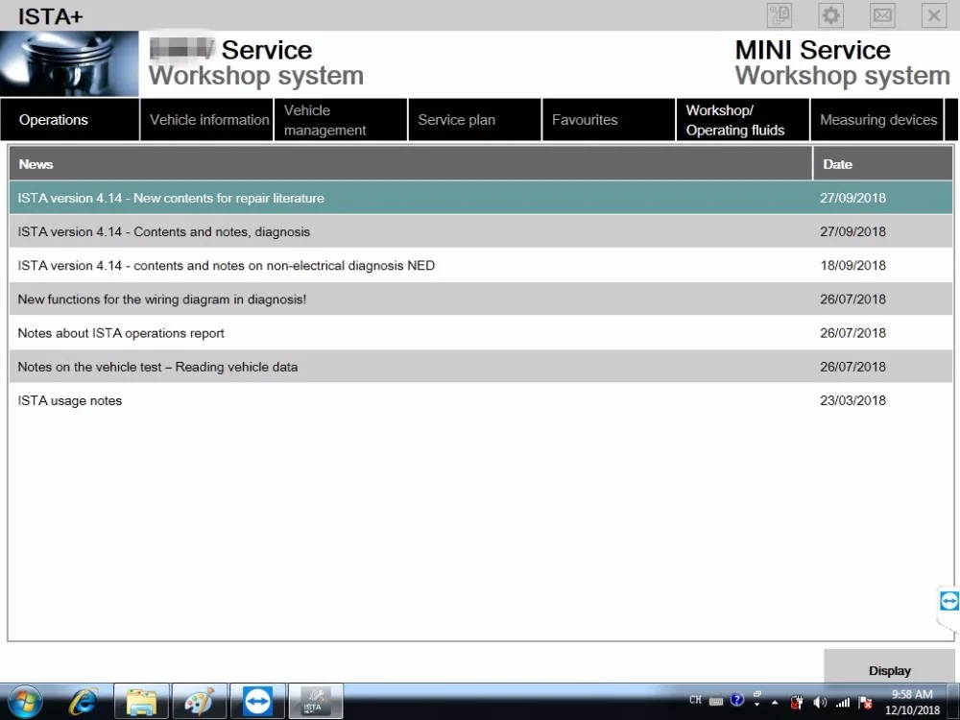Open the Windows Start menu
The width and height of the screenshot is (960, 720).
(x=25, y=702)
